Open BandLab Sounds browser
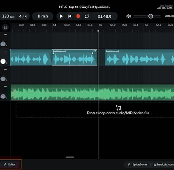Screen dimensions: 174x170 click(x=164, y=164)
